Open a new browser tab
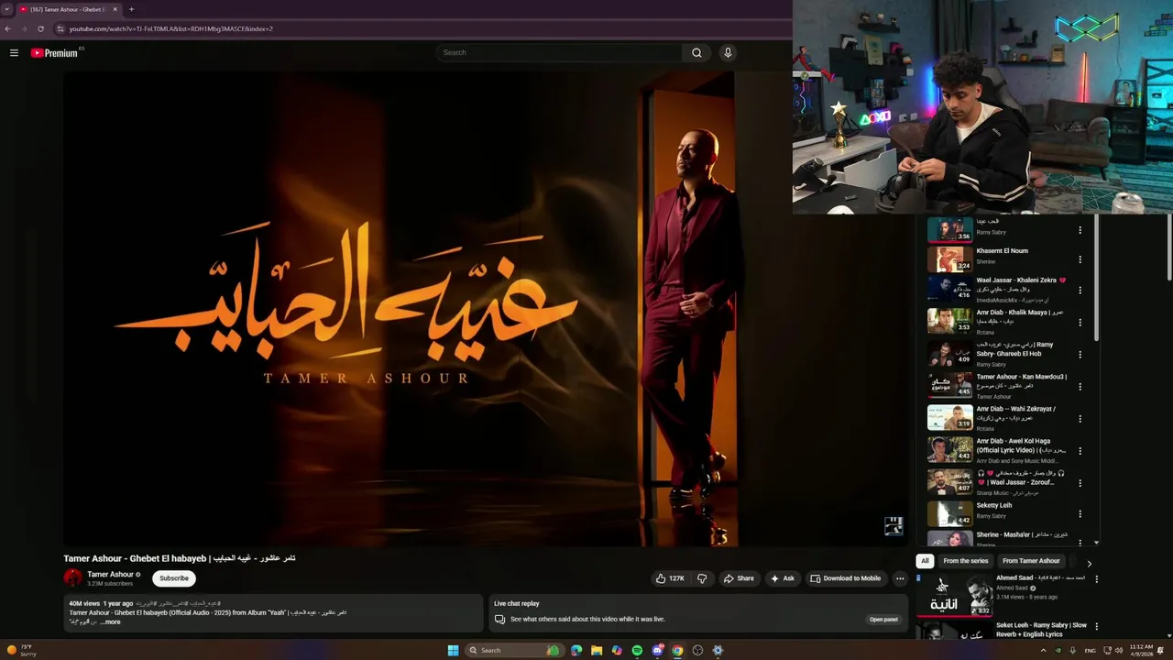Image resolution: width=1173 pixels, height=660 pixels. [131, 9]
